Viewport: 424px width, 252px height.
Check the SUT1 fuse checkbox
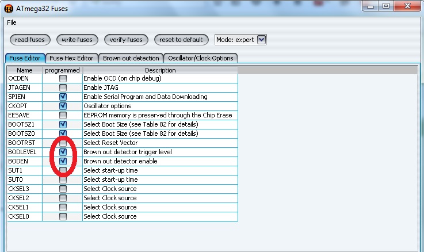pyautogui.click(x=63, y=170)
